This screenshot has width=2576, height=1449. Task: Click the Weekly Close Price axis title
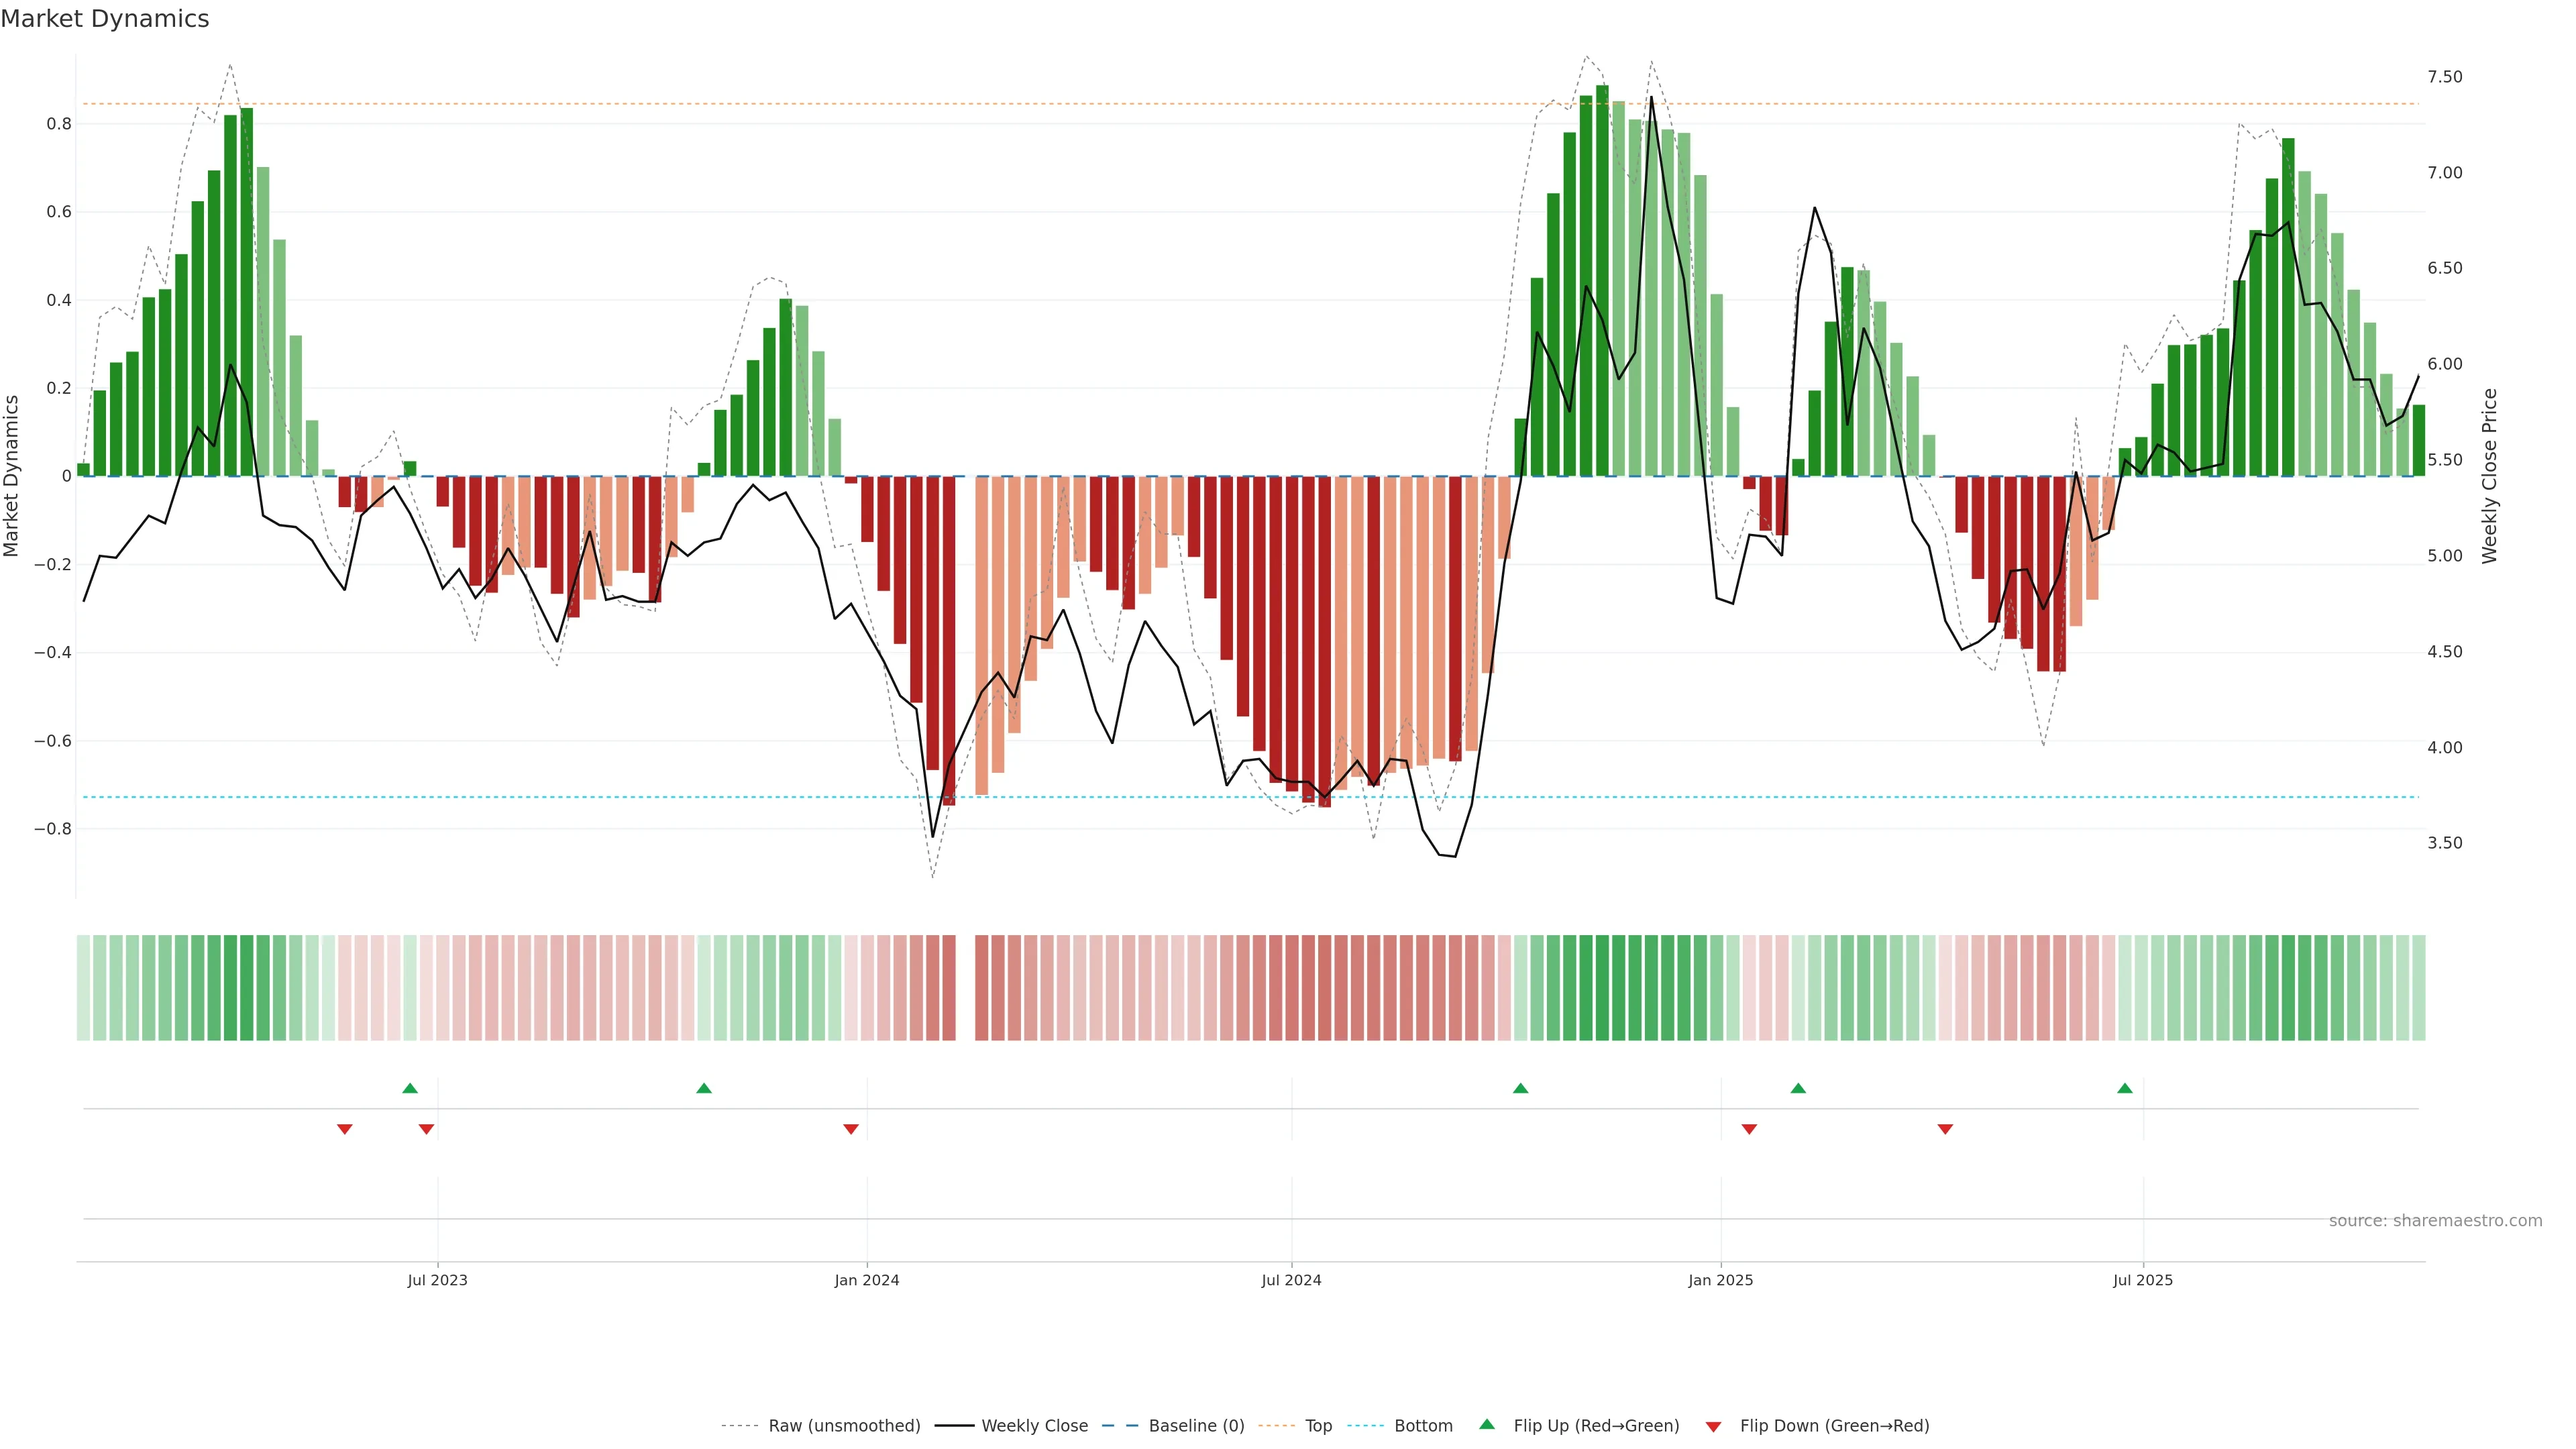tap(2489, 476)
